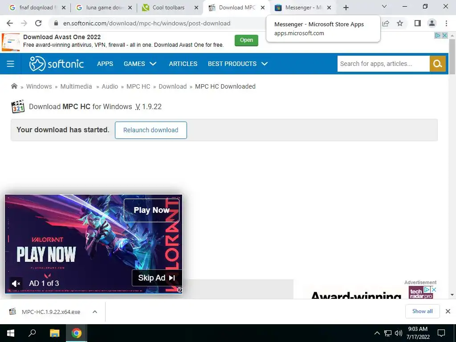This screenshot has height=342, width=456.
Task: Bookmark this page with the star icon
Action: click(x=400, y=23)
